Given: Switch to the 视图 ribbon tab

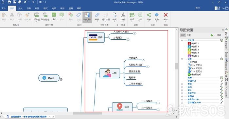Looking at the screenshot, I should tap(71, 8).
